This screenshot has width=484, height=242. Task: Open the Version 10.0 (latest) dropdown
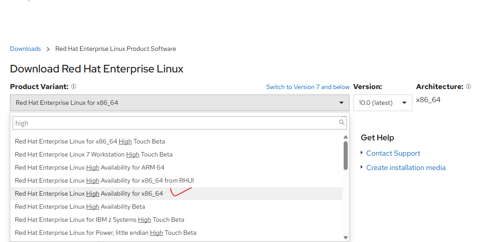click(x=382, y=103)
